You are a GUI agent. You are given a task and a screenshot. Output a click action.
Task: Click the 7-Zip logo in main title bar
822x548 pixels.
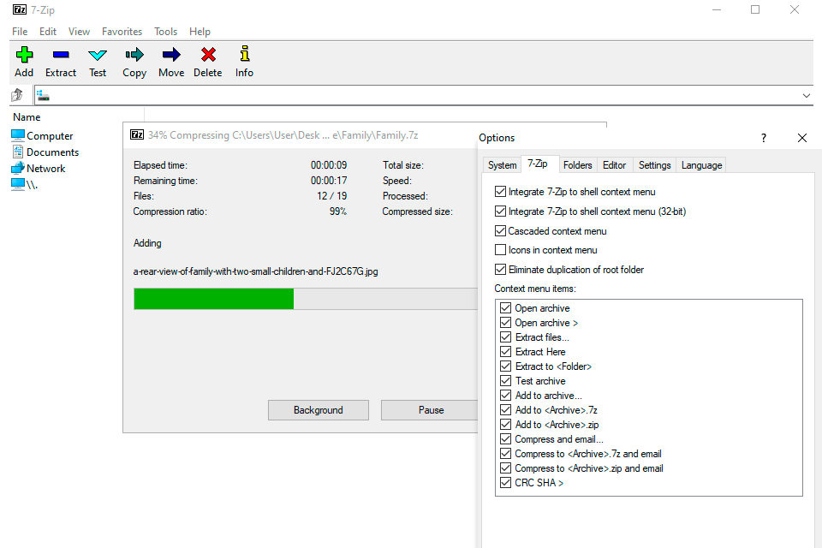pos(20,9)
